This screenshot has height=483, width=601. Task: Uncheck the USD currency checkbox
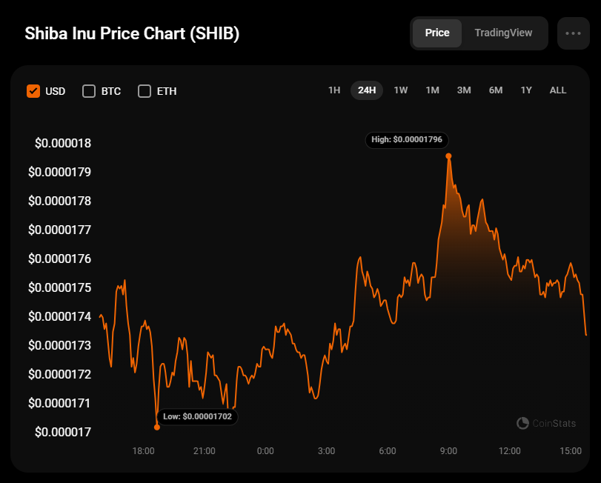[33, 91]
